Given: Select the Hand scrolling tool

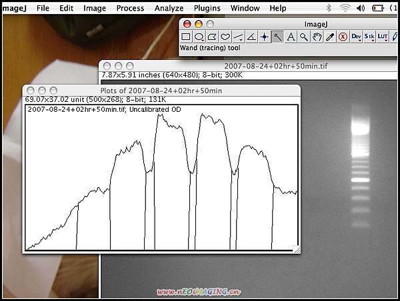Looking at the screenshot, I should 317,37.
